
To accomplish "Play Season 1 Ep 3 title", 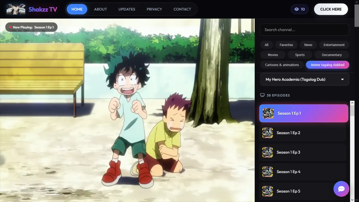I will click(x=288, y=152).
